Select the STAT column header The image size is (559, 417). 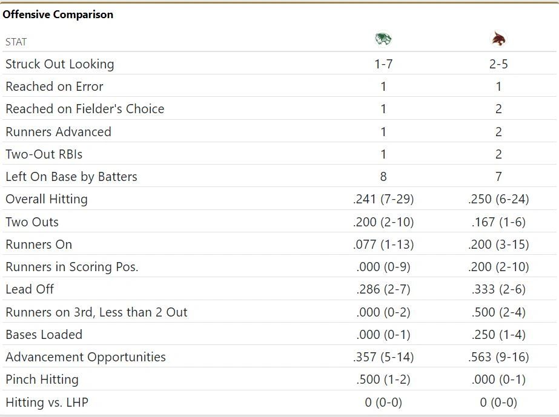[x=16, y=42]
